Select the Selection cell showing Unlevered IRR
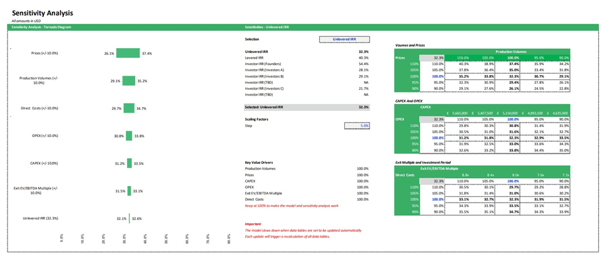Image resolution: width=610 pixels, height=262 pixels. pyautogui.click(x=344, y=39)
